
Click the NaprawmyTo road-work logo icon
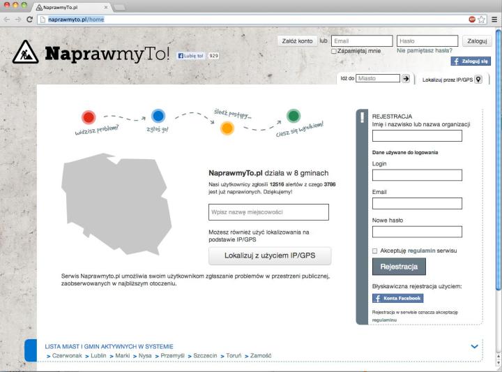(x=26, y=52)
